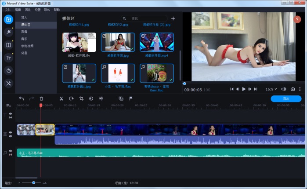Image resolution: width=307 pixels, height=189 pixels.
Task: Mute the audio track with flac clip
Action: pos(11,151)
